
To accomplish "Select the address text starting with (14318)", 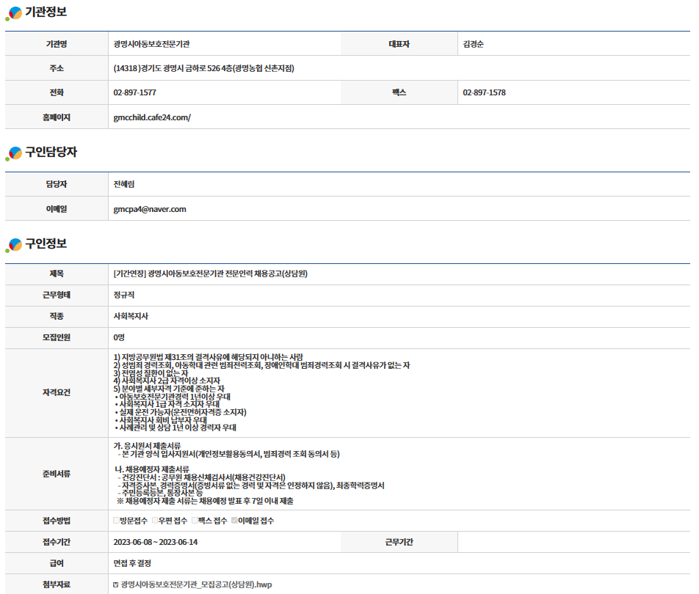I will pos(203,68).
